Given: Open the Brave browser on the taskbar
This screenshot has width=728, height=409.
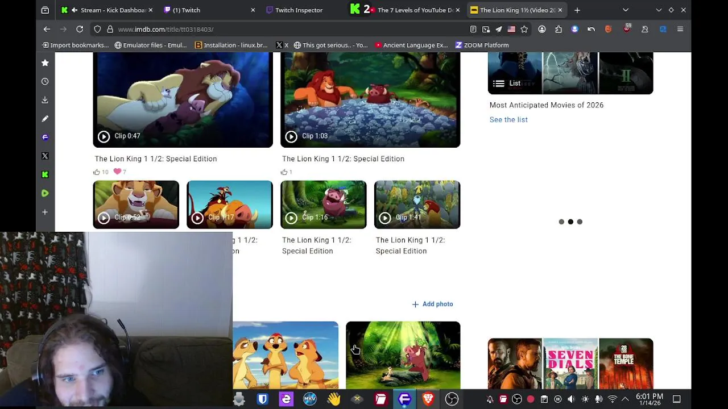Looking at the screenshot, I should point(428,399).
